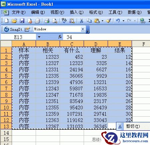150x145 pixels.
Task: Select column D header
Action: click(96, 44)
